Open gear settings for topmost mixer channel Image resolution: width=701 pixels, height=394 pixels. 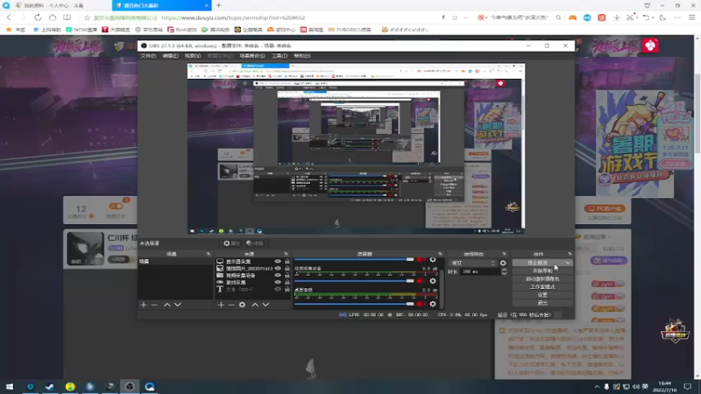point(433,259)
